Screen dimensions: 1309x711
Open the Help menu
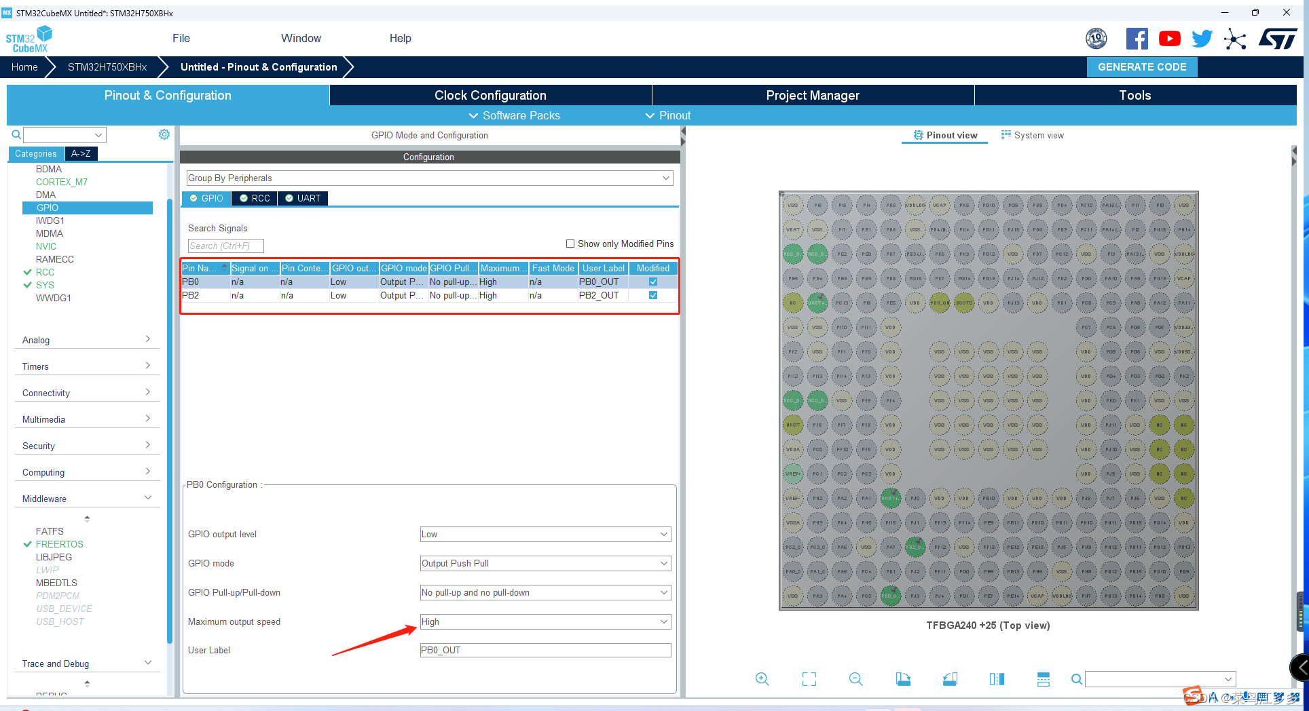click(x=401, y=39)
